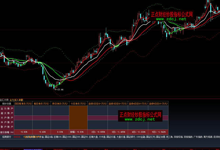This screenshot has width=220, height=150.
Task: Open the www.zdcj.net link on chart
Action: 171,19
